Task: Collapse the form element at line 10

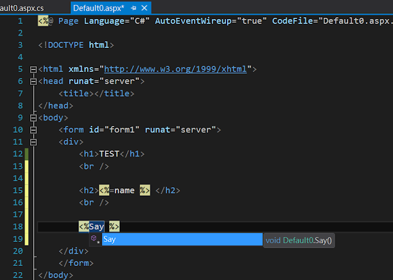Action: click(33, 130)
